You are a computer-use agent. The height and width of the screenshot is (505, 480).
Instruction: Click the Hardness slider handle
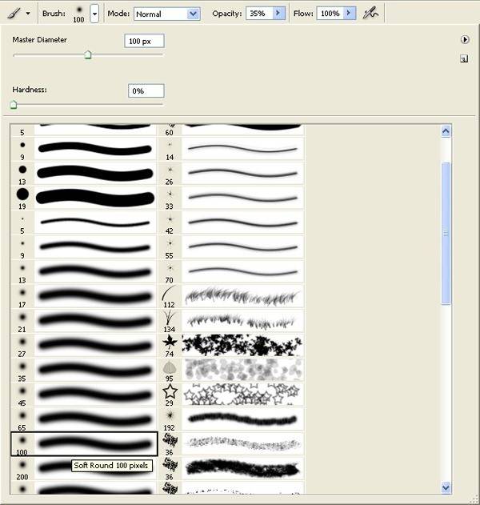pyautogui.click(x=14, y=104)
